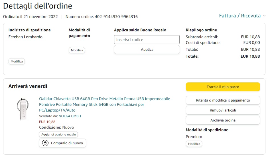Click the Compralo di nuovo label
This screenshot has width=270, height=160.
click(67, 143)
